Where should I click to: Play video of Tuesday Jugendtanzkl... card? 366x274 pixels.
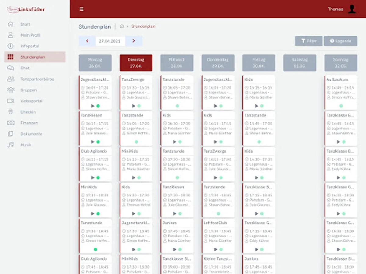pyautogui.click(x=134, y=249)
